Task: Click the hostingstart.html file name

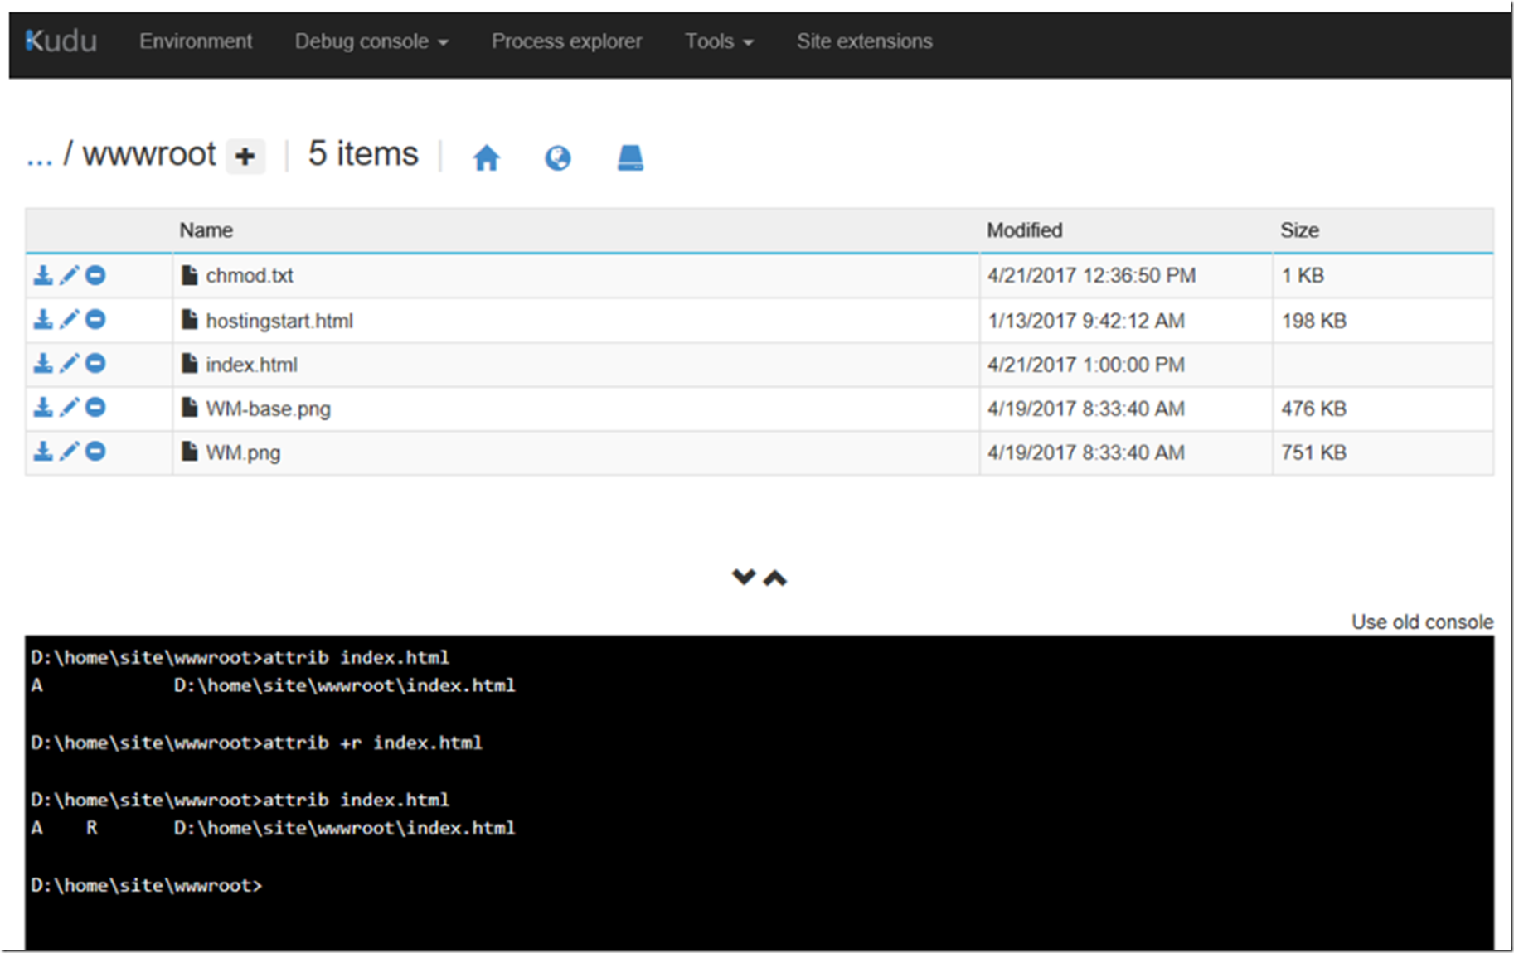Action: tap(279, 321)
